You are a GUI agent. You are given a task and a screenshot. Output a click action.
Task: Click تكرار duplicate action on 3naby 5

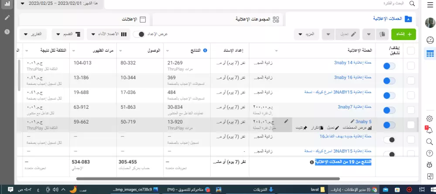317,128
